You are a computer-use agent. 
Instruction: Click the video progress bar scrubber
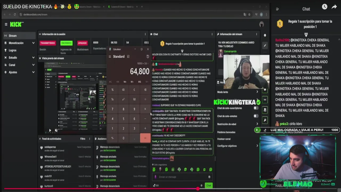(x=198, y=189)
